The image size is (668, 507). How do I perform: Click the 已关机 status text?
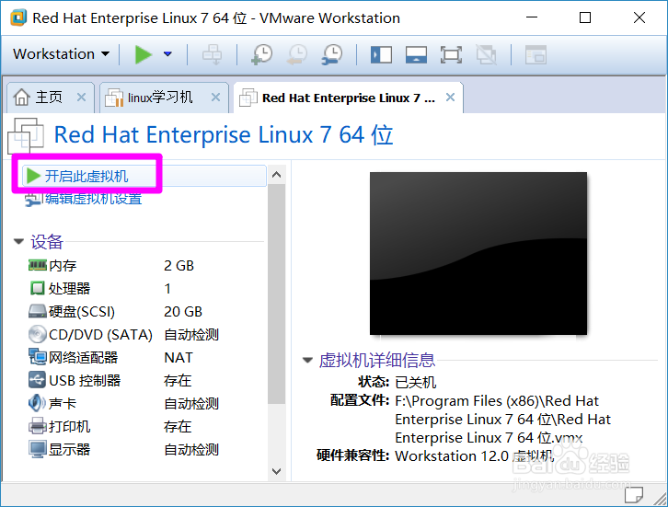416,382
